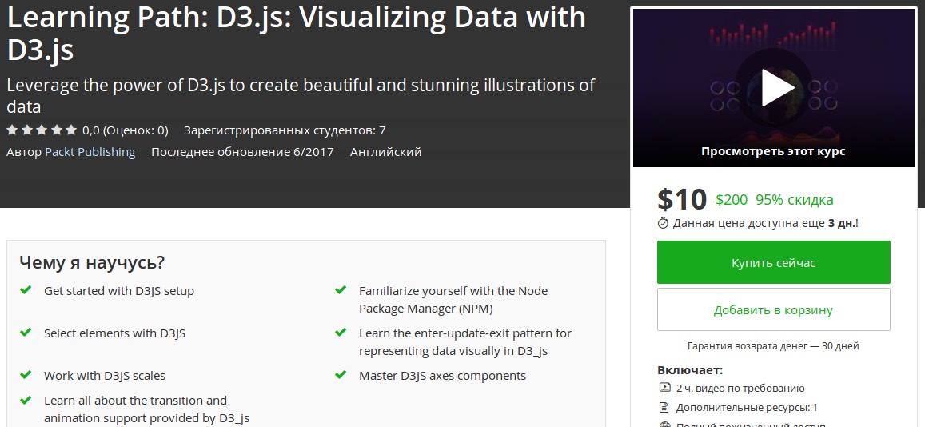Open the Packt Publishing author link
Viewport: 925px width, 427px height.
(90, 151)
